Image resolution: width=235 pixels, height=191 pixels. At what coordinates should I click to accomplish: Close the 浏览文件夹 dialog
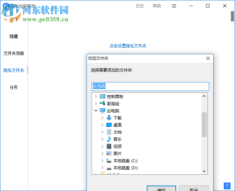[x=208, y=58]
